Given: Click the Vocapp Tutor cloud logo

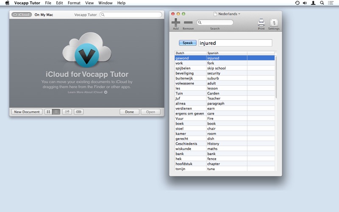Looking at the screenshot, I should tap(87, 50).
